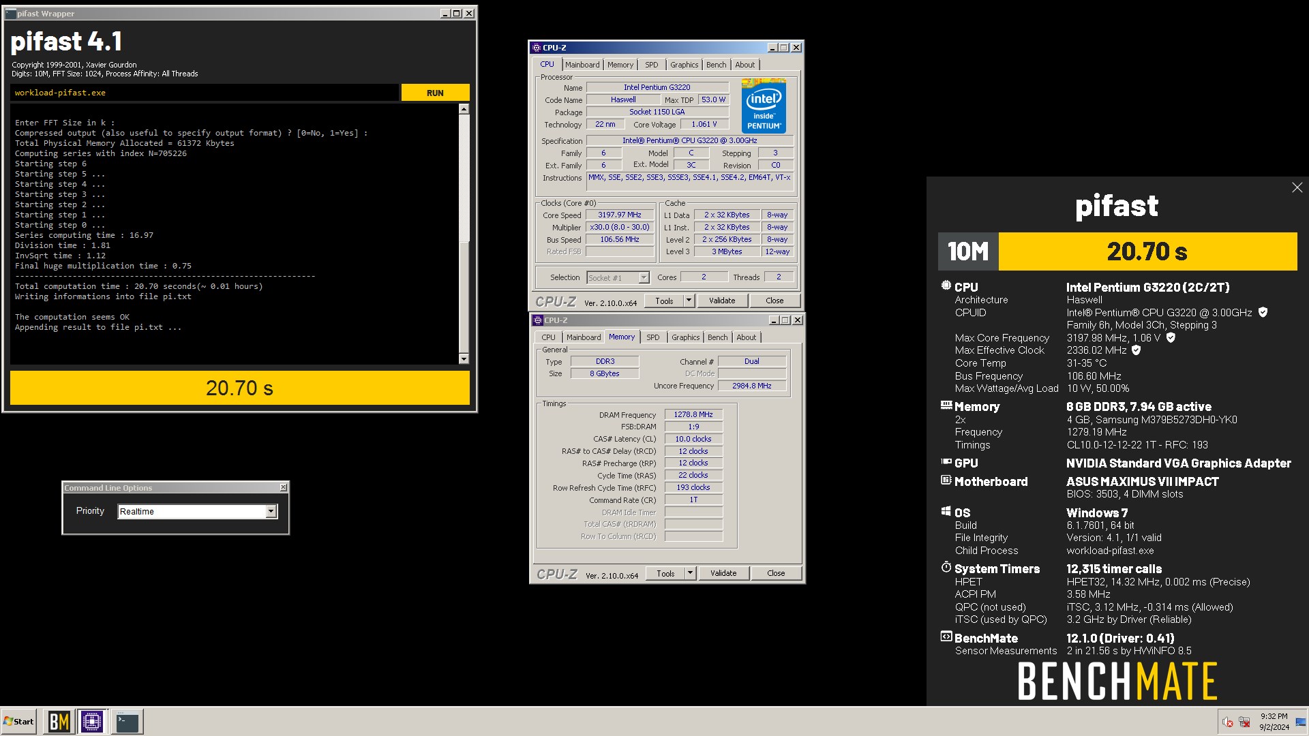Click the Uncore Frequency value 2984.8 MHz
This screenshot has height=736, width=1309.
751,386
